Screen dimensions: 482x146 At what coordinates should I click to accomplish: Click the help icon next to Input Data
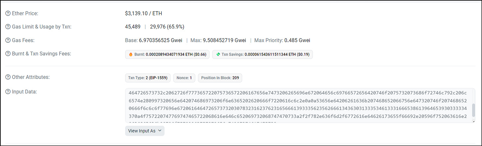click(x=8, y=91)
